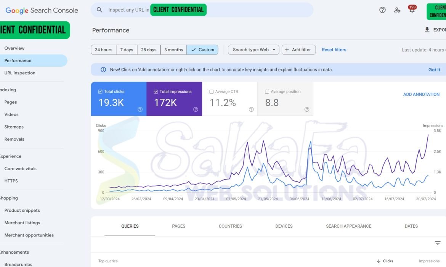Click Reset filters link

coord(334,50)
